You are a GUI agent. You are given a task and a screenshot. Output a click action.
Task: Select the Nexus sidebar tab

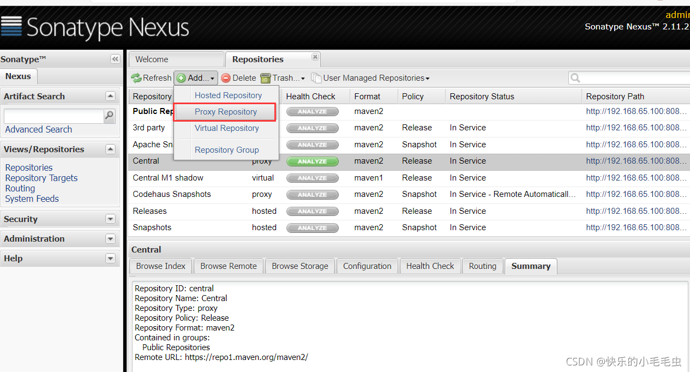click(18, 76)
